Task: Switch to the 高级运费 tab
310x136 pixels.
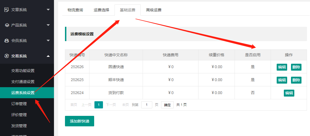Action: tap(154, 10)
